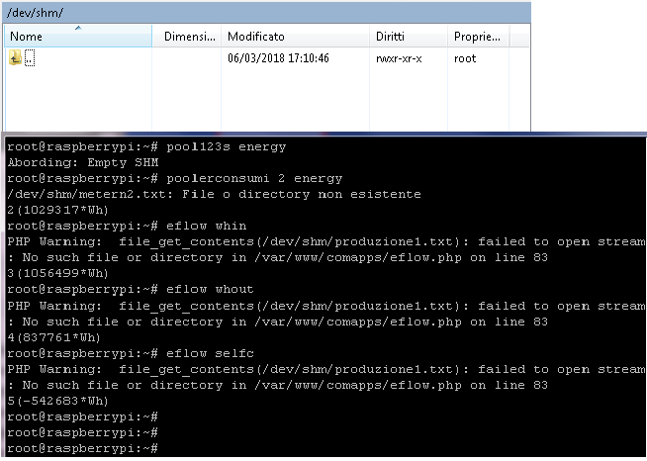Click the "eflow whin" command line
647x461 pixels.
pos(127,226)
